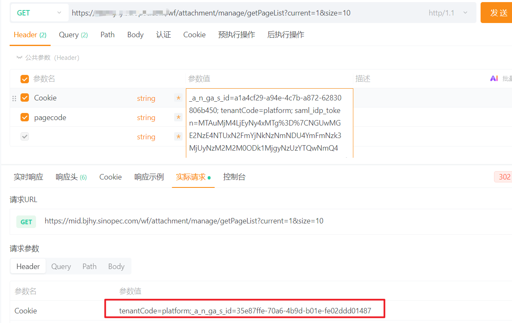Click the 参数值 column header in Header table
This screenshot has width=512, height=323.
click(199, 79)
